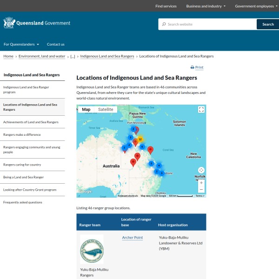279x279 pixels.
Task: Click the map zoom out minus button
Action: (201, 190)
